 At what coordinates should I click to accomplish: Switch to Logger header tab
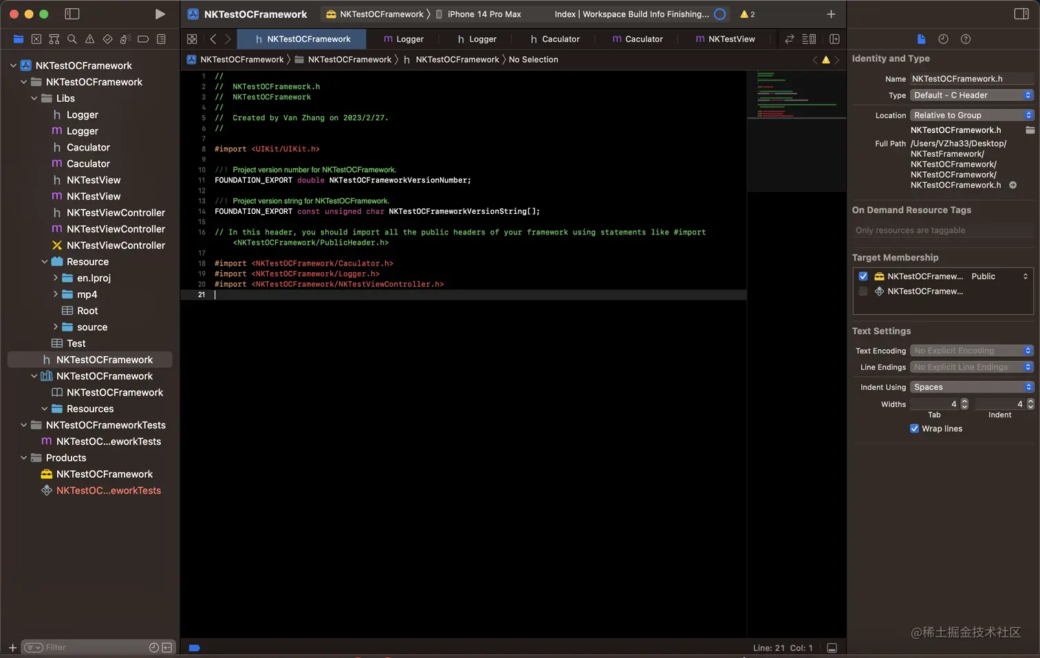pos(477,39)
